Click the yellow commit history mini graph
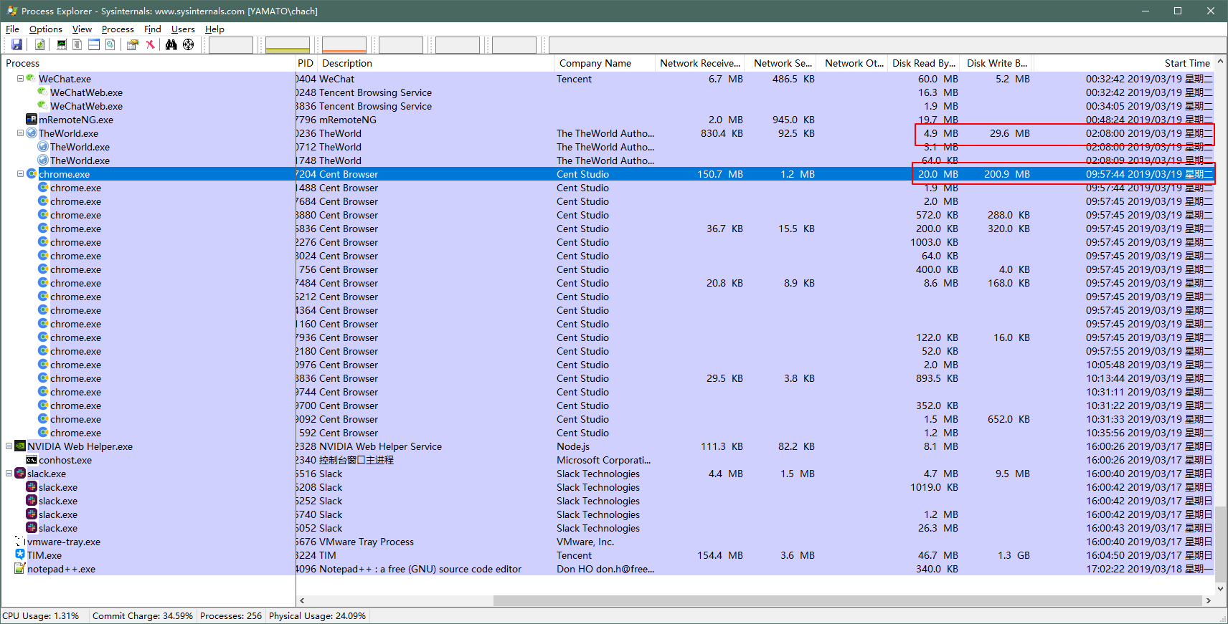 [x=287, y=44]
